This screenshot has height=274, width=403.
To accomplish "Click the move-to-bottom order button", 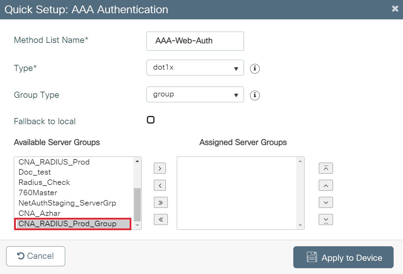I will pos(326,219).
